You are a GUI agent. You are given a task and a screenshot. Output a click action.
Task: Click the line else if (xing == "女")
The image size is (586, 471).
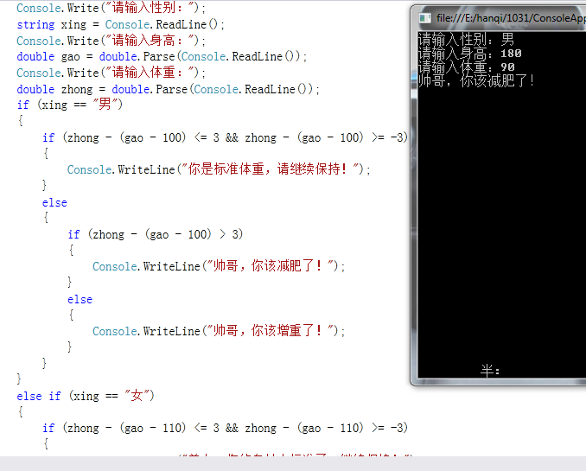[x=86, y=396]
